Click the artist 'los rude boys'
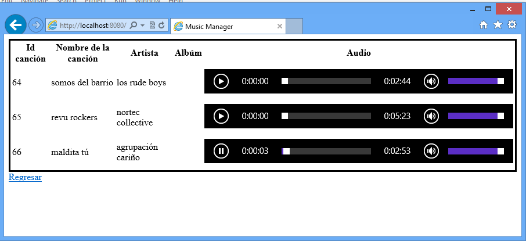 pyautogui.click(x=141, y=82)
